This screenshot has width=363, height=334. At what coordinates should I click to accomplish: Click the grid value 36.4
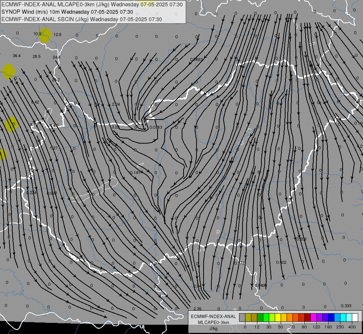coord(17,56)
